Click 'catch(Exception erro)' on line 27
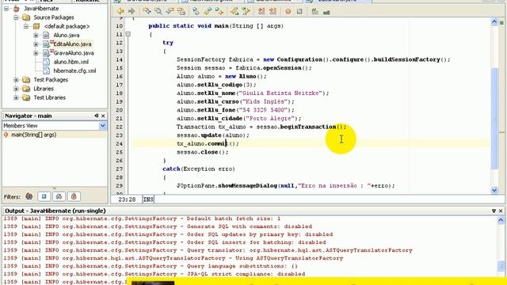This screenshot has width=507, height=285. coord(199,169)
